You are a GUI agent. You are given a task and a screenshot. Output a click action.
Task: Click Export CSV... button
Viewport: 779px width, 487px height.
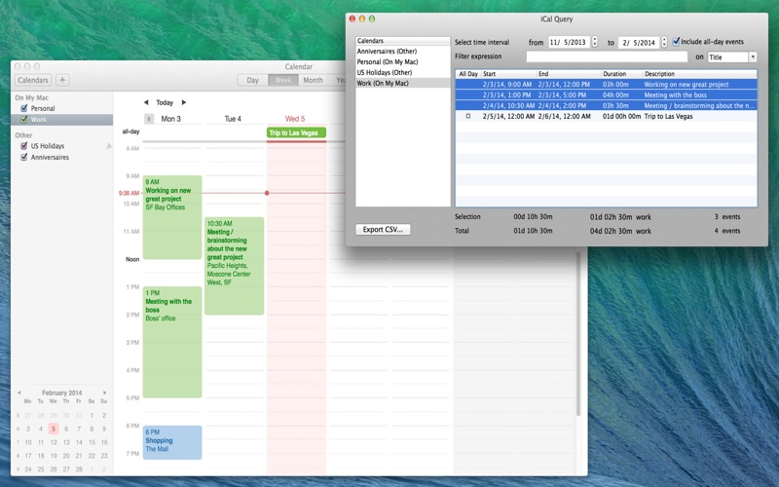tap(383, 230)
